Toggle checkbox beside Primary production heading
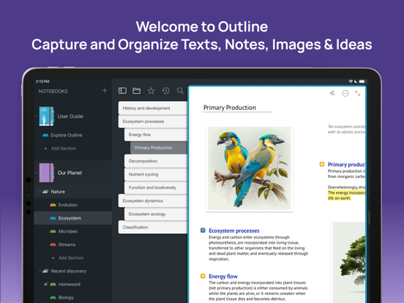The height and width of the screenshot is (303, 404). (x=322, y=164)
